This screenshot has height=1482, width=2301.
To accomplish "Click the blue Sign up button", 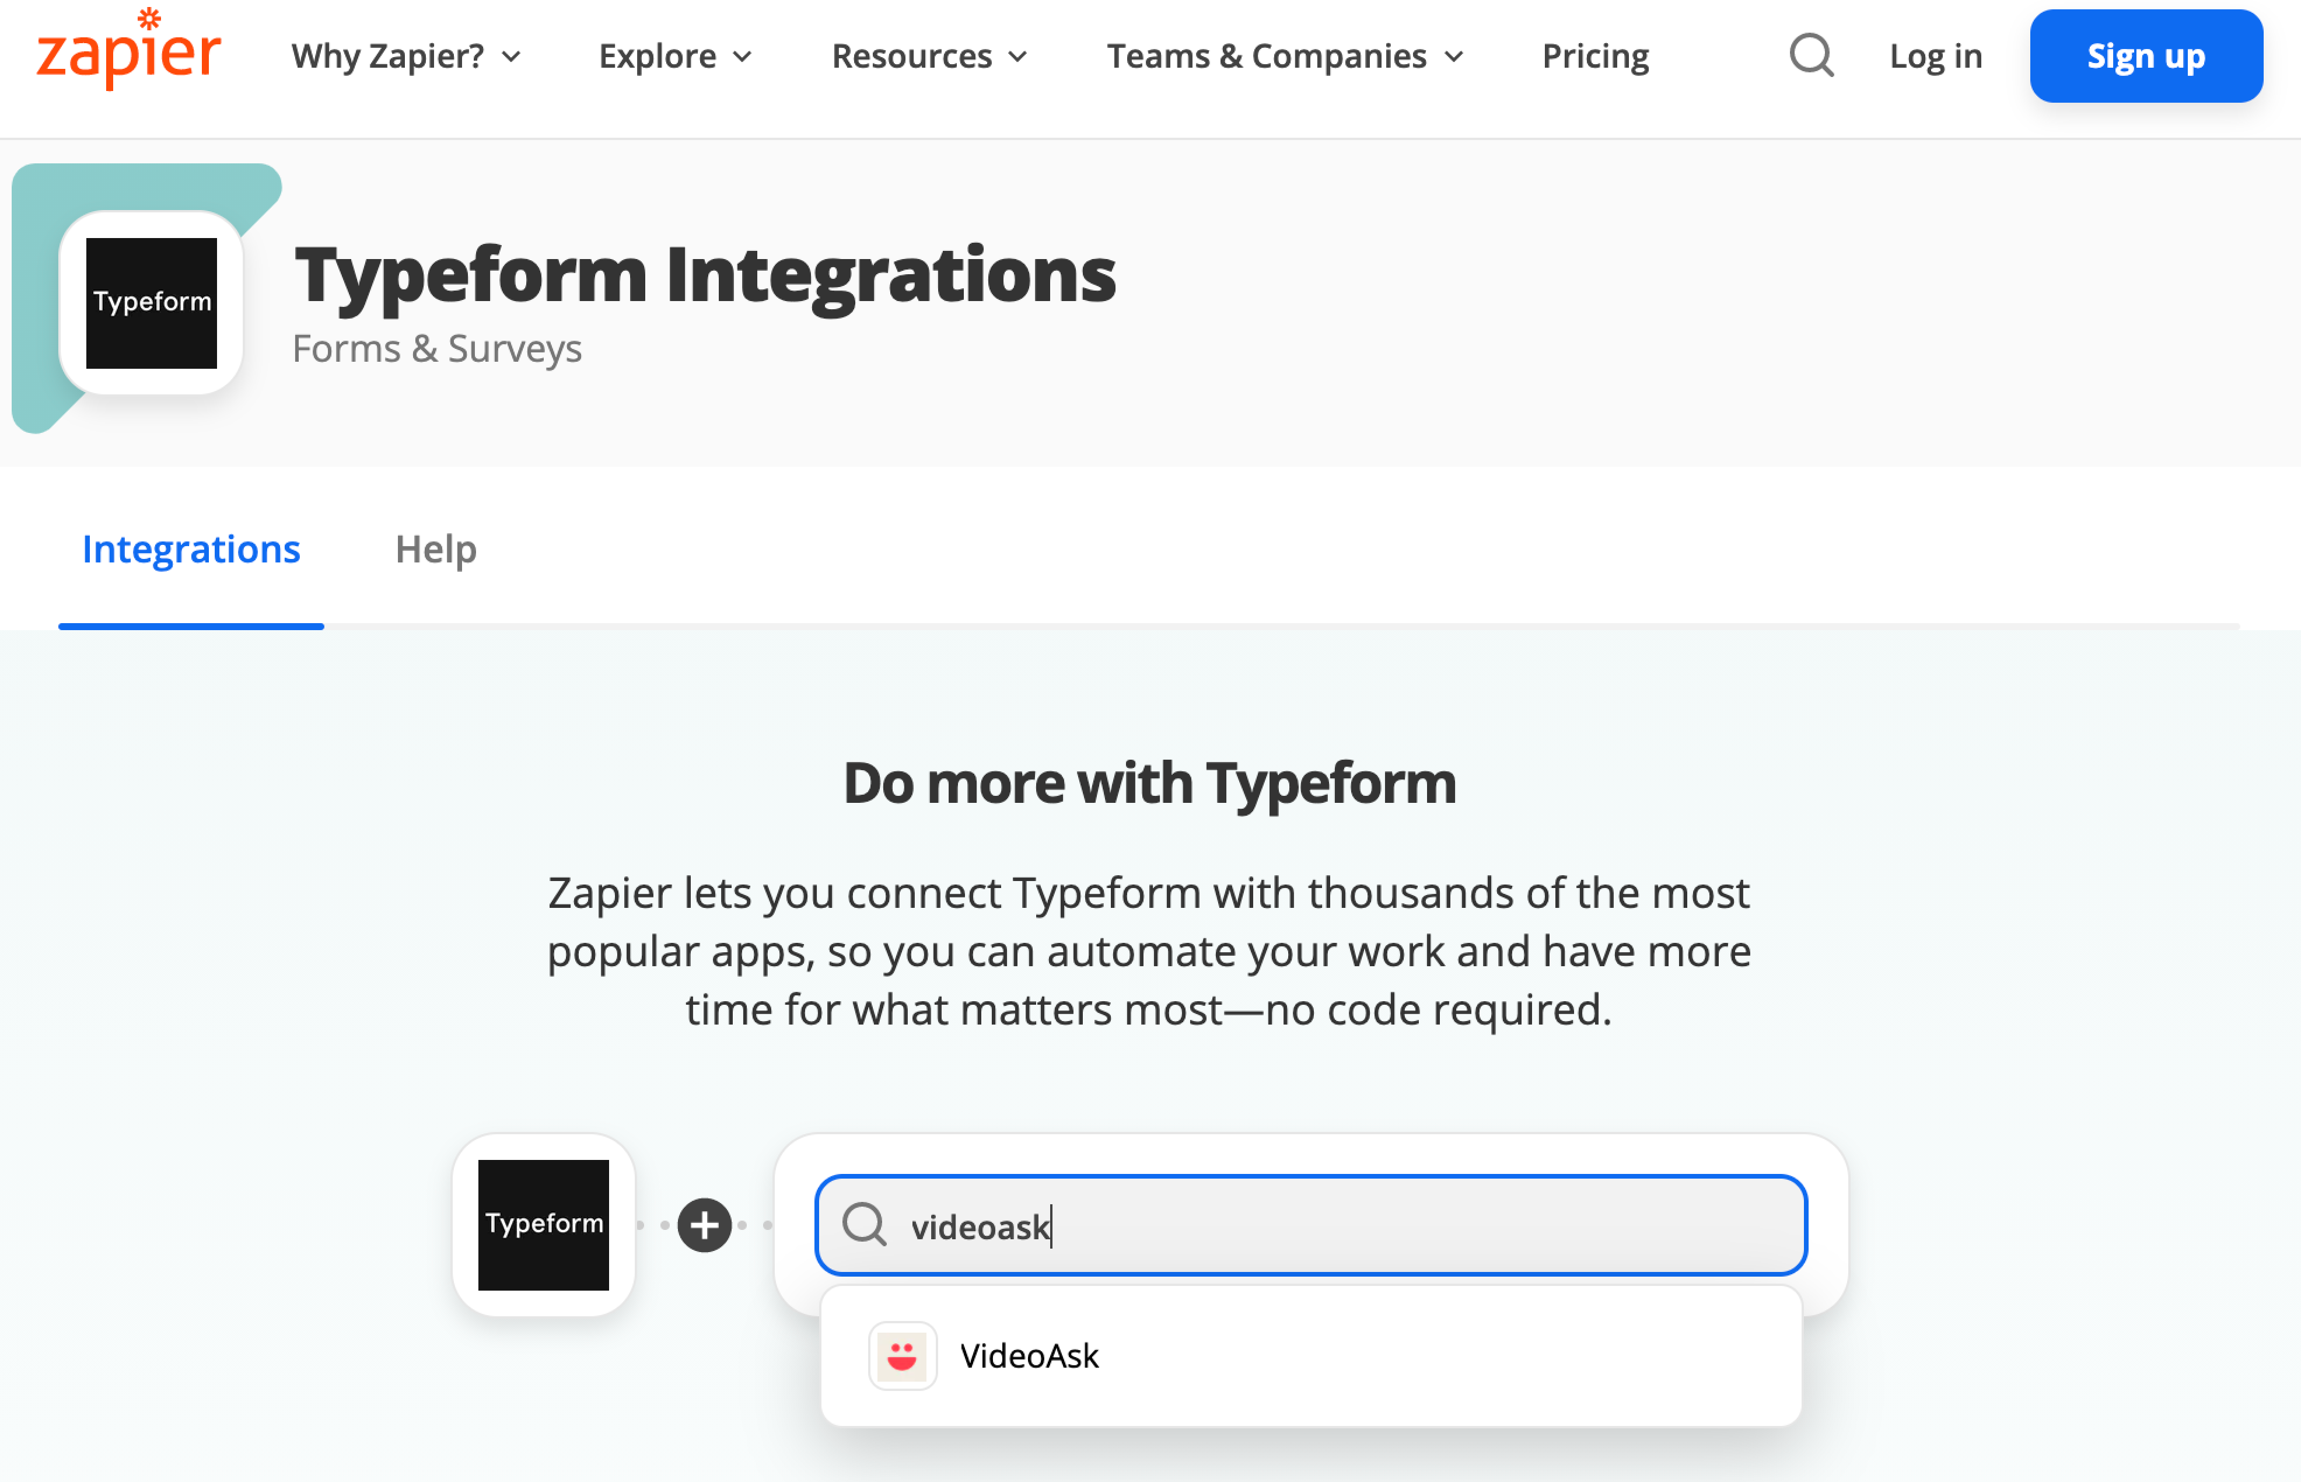I will 2146,56.
